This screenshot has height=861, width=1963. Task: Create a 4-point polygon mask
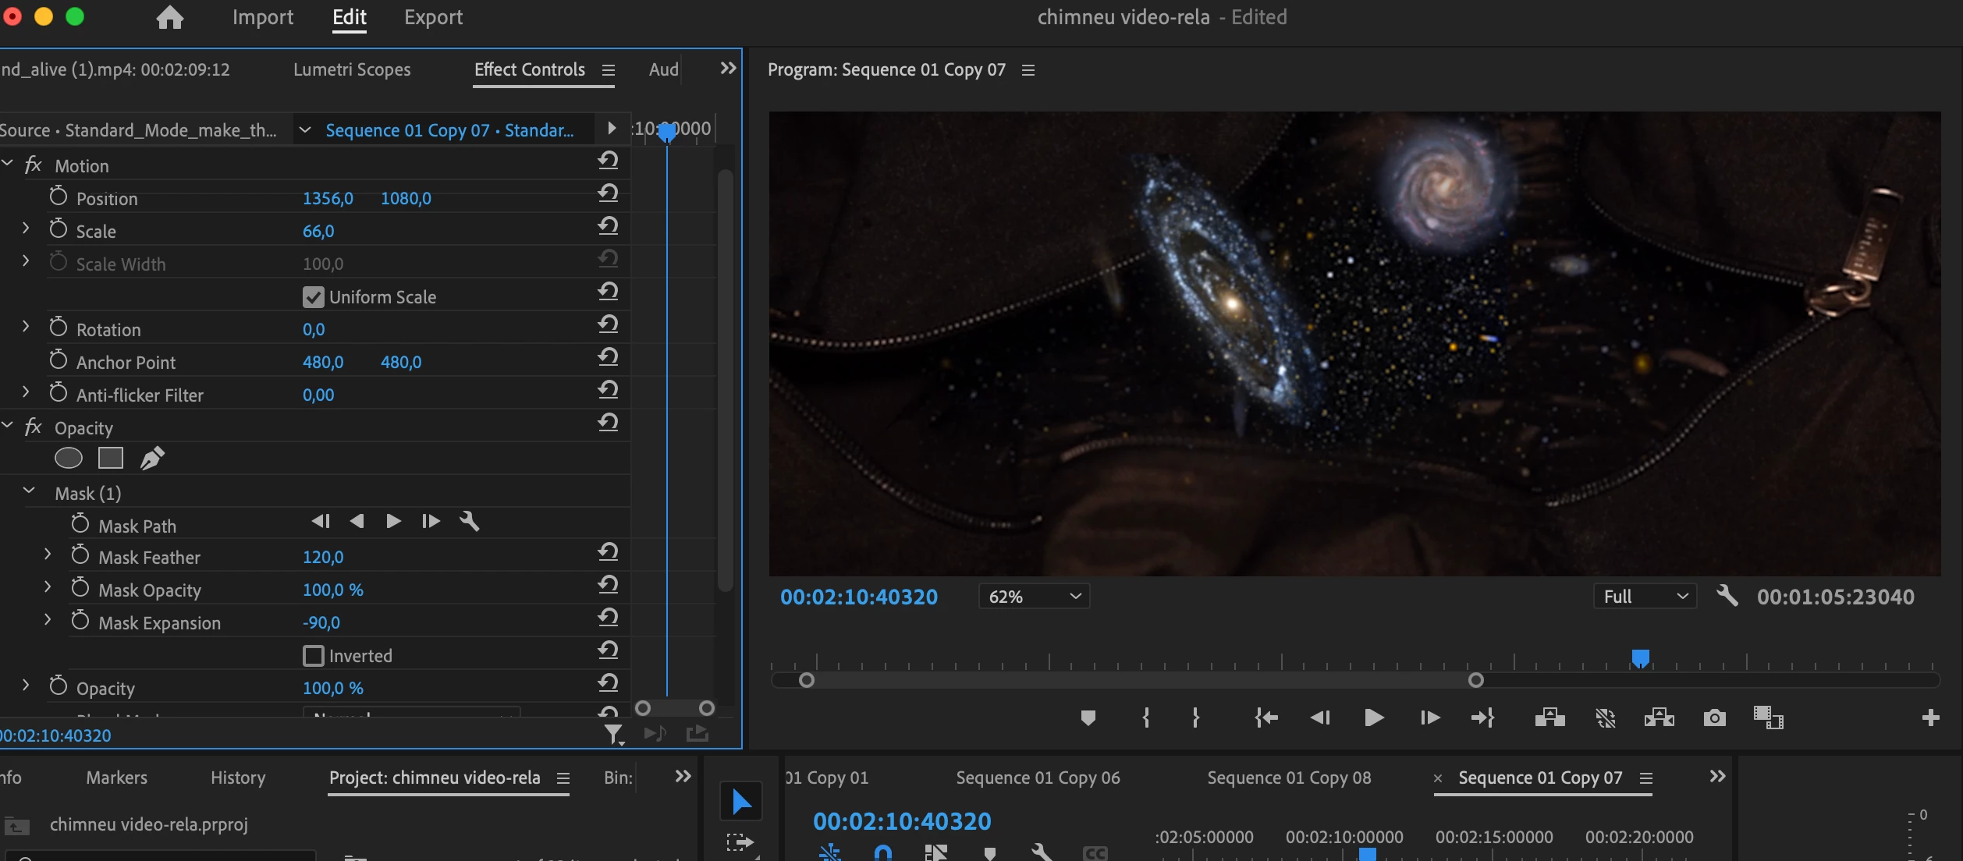[111, 459]
